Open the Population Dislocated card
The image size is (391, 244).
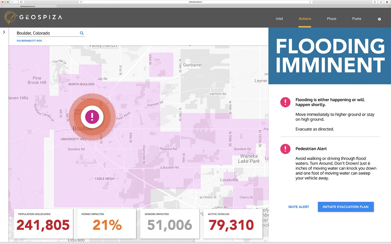click(x=43, y=223)
